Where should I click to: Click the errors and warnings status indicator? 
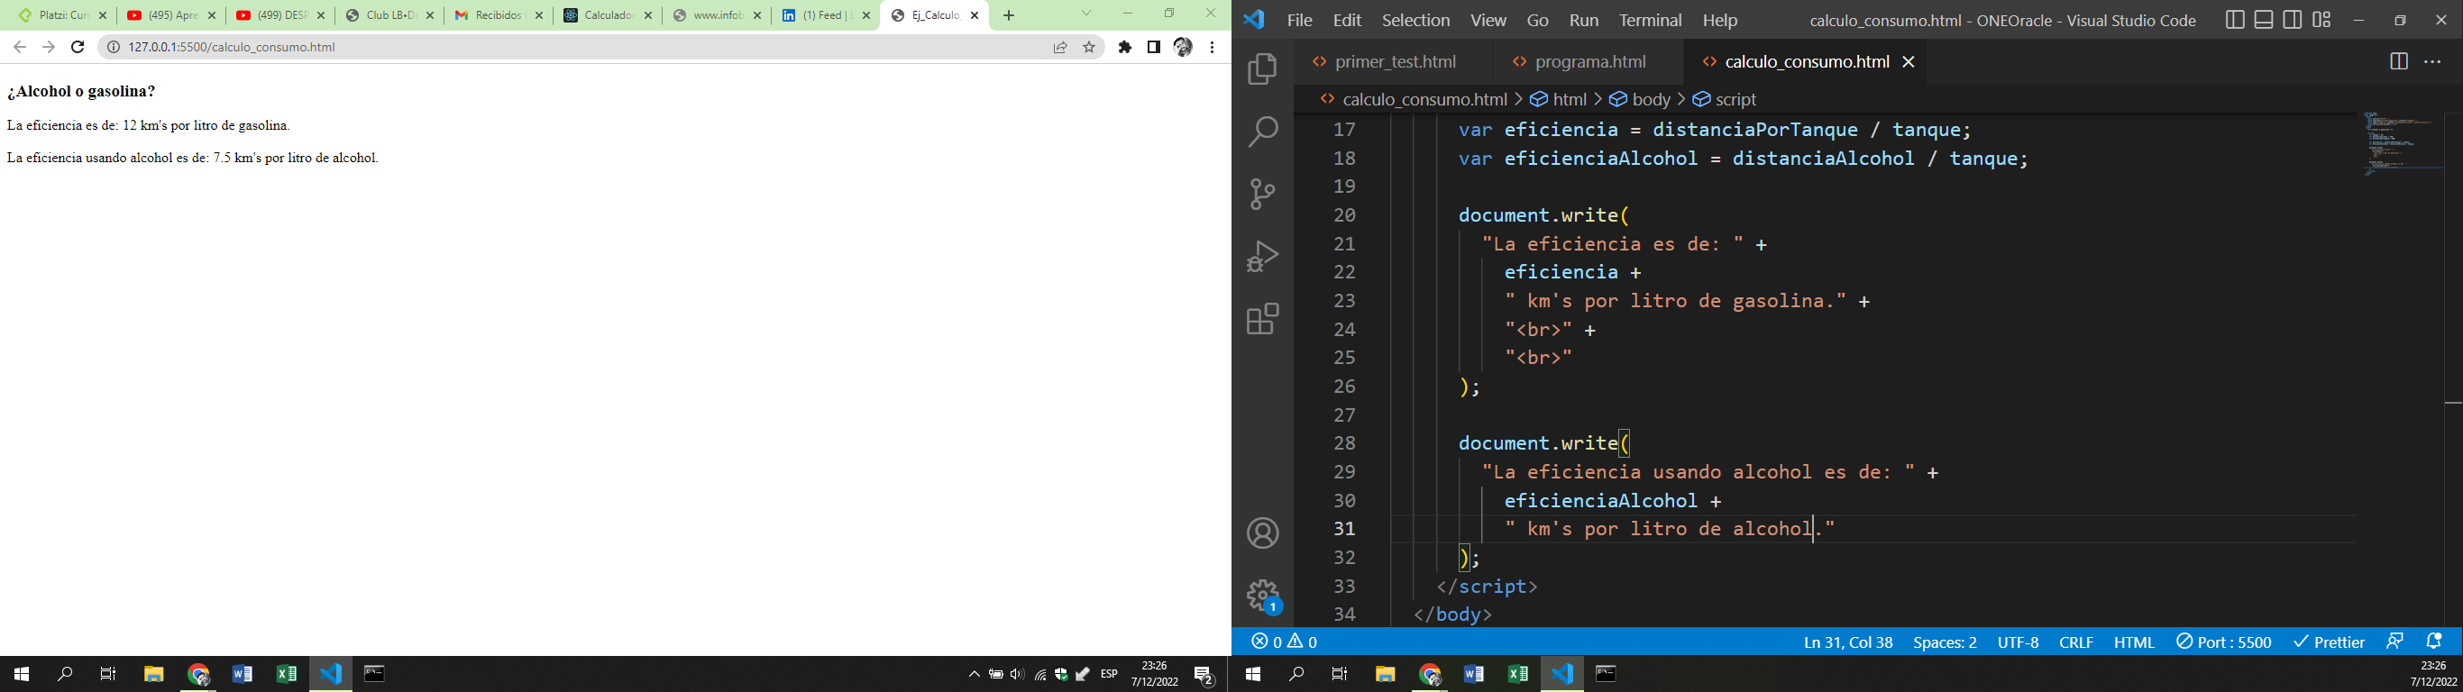[x=1284, y=642]
